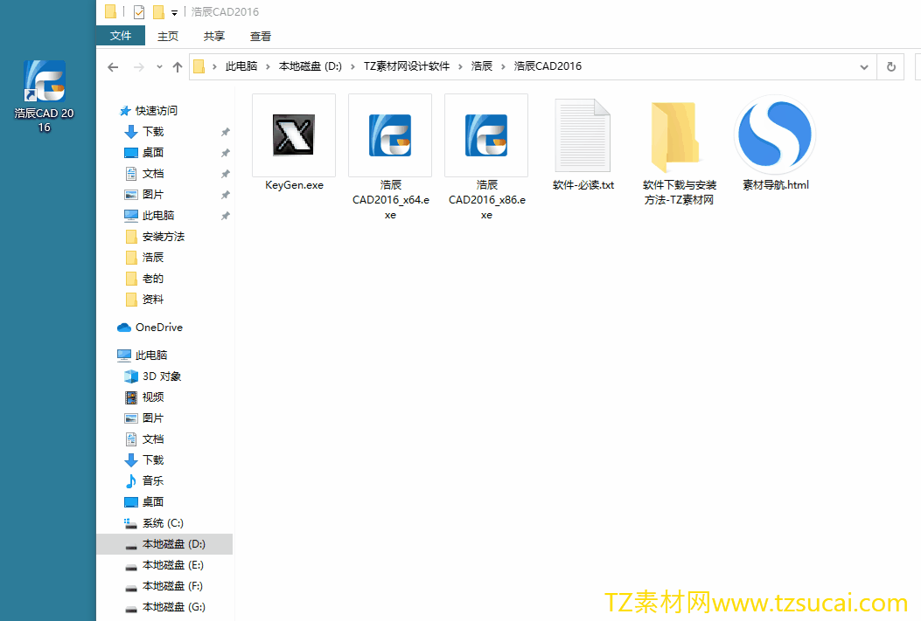Screen dimensions: 921x621
Task: Open the quick access toolbar customize dropdown
Action: [x=174, y=12]
